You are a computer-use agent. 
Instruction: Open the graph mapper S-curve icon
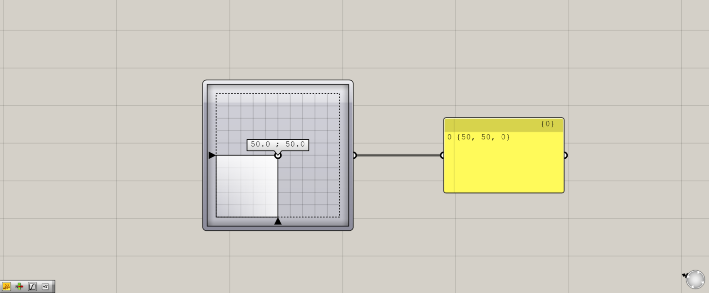32,287
